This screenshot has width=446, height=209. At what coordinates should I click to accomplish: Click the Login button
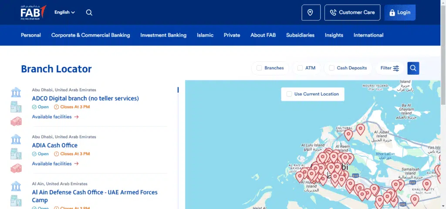pyautogui.click(x=400, y=13)
